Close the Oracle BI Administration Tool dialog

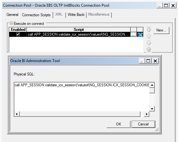click(155, 61)
